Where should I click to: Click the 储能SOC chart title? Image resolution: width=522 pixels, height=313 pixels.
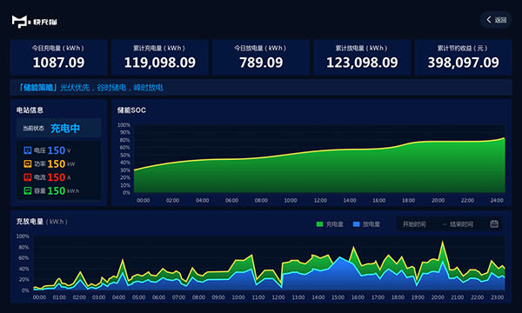tap(131, 110)
